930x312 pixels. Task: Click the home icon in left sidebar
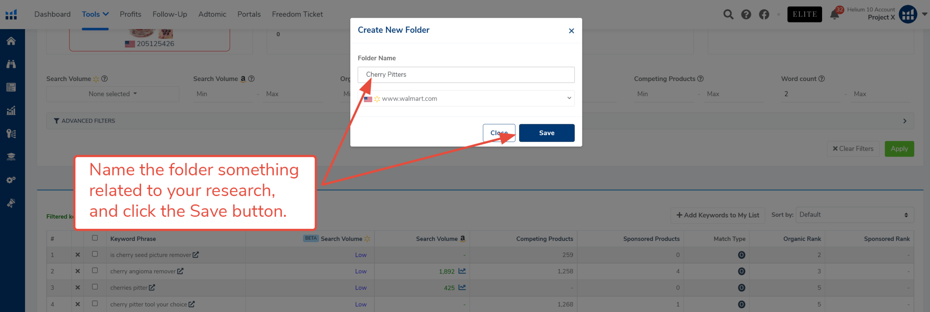(11, 41)
